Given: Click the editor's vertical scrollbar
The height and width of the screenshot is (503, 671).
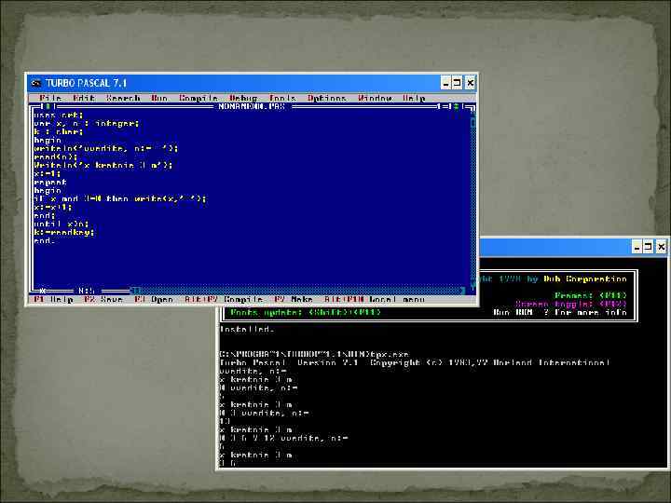Looking at the screenshot, I should point(472,199).
